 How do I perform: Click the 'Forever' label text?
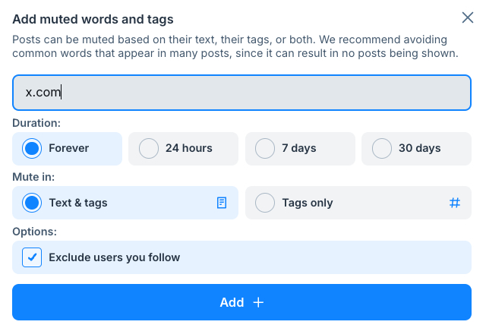(69, 148)
